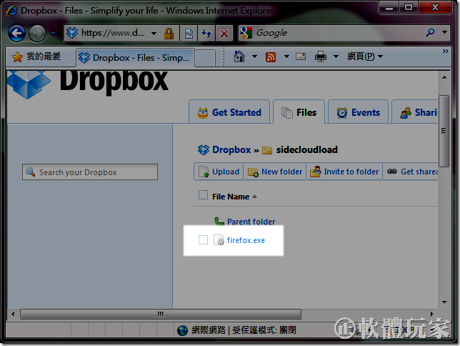Tick the select-all checkbox beside File Name

(x=203, y=195)
